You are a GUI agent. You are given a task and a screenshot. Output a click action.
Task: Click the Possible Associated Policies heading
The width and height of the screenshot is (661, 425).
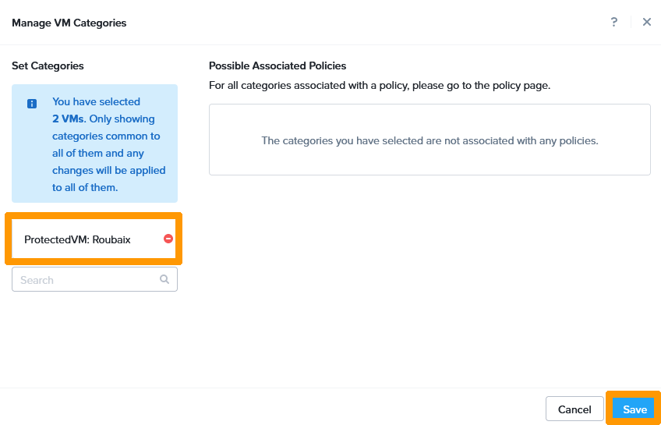click(x=277, y=66)
